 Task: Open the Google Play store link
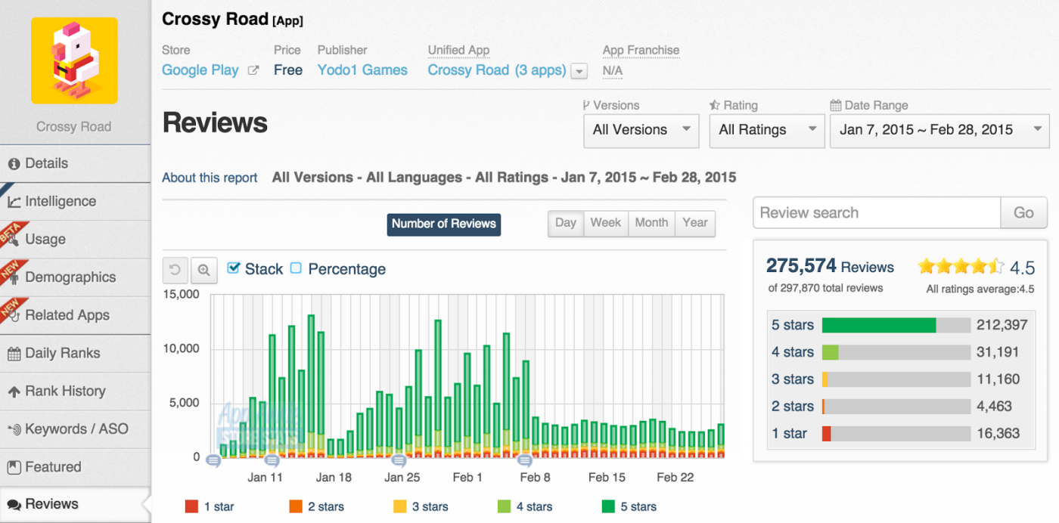[x=200, y=70]
